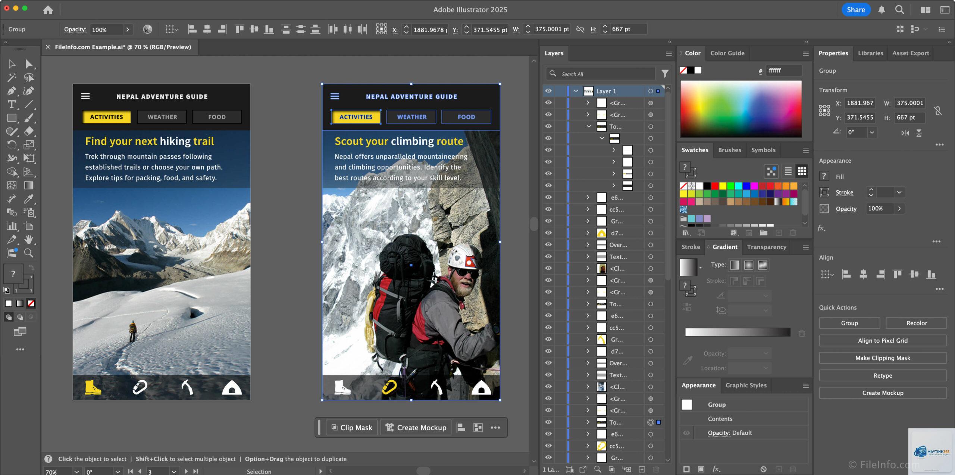Click the Share button
This screenshot has width=955, height=475.
856,10
